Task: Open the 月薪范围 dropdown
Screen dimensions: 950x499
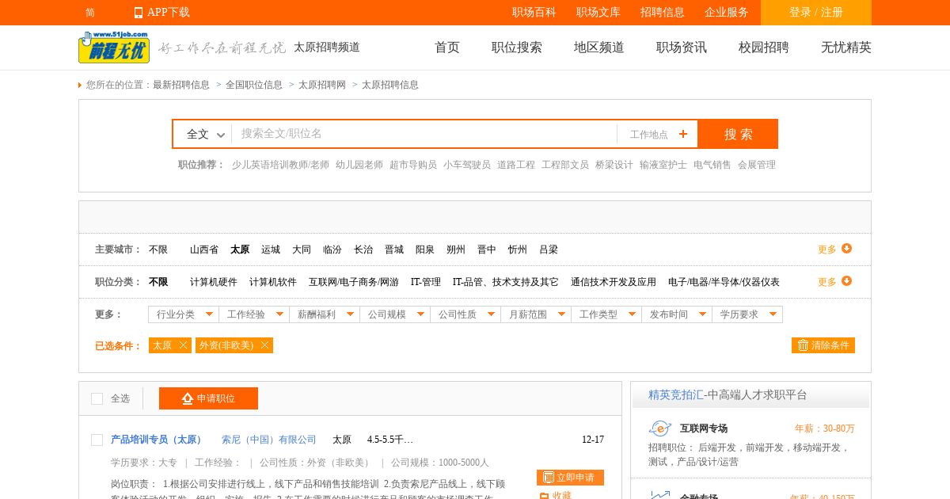Action: coord(536,314)
